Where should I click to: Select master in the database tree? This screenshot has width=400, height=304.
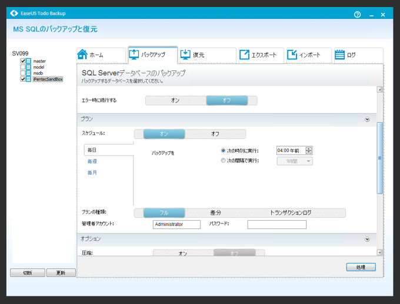click(x=39, y=61)
